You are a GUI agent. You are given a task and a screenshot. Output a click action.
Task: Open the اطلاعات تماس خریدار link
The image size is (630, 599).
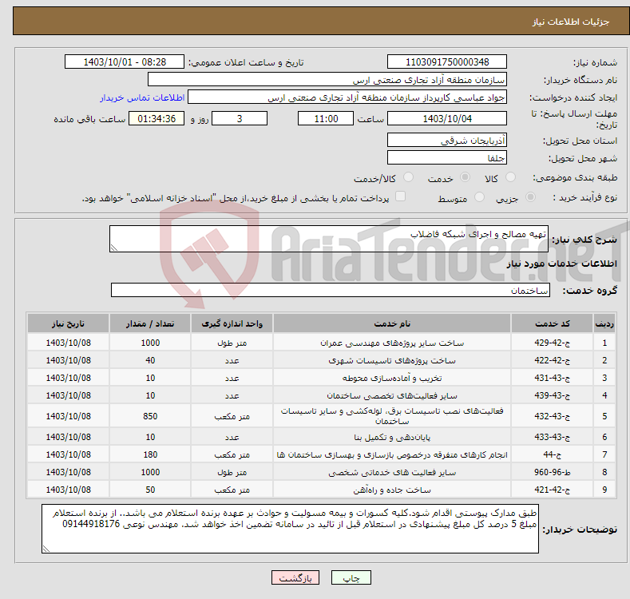142,97
